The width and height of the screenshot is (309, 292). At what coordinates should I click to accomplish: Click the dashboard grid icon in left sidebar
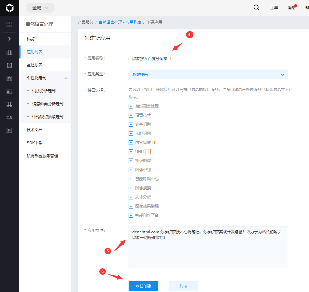(9, 24)
